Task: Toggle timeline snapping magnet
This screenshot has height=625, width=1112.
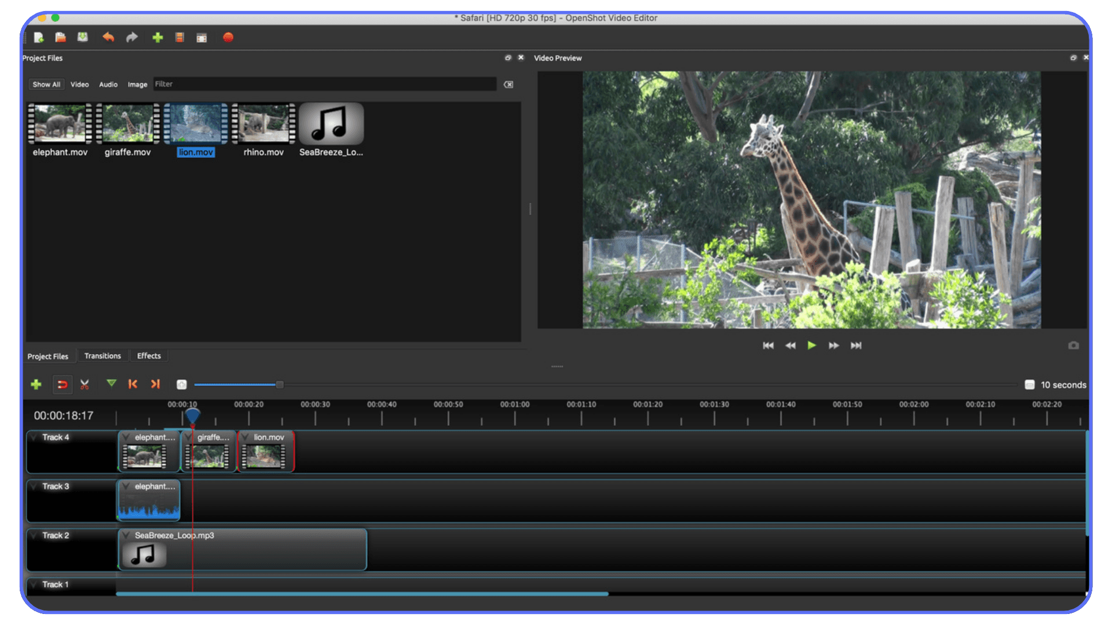Action: [63, 384]
